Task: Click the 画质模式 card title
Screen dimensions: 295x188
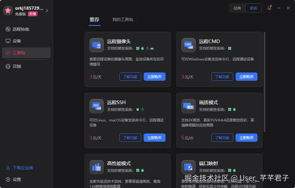Action: (x=208, y=103)
